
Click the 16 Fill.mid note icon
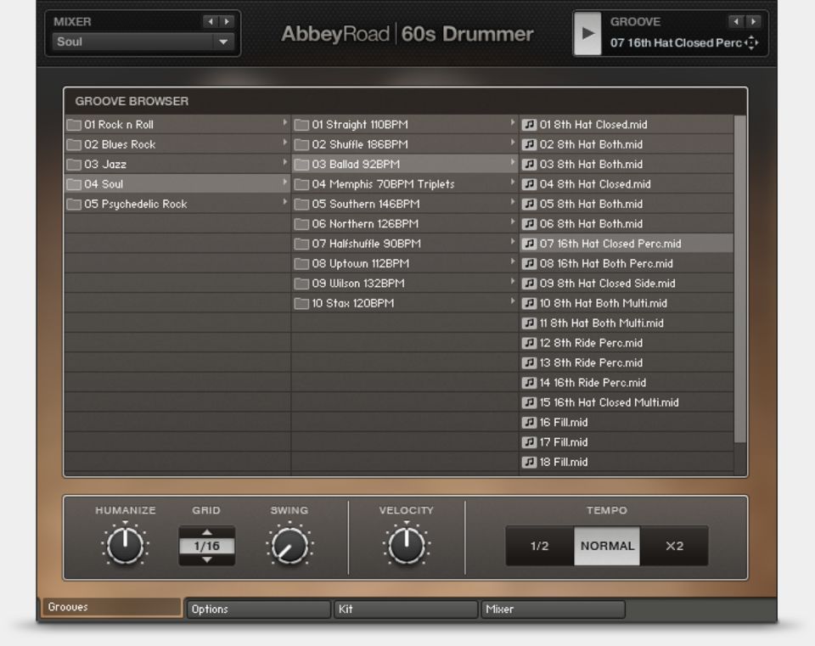pyautogui.click(x=529, y=423)
